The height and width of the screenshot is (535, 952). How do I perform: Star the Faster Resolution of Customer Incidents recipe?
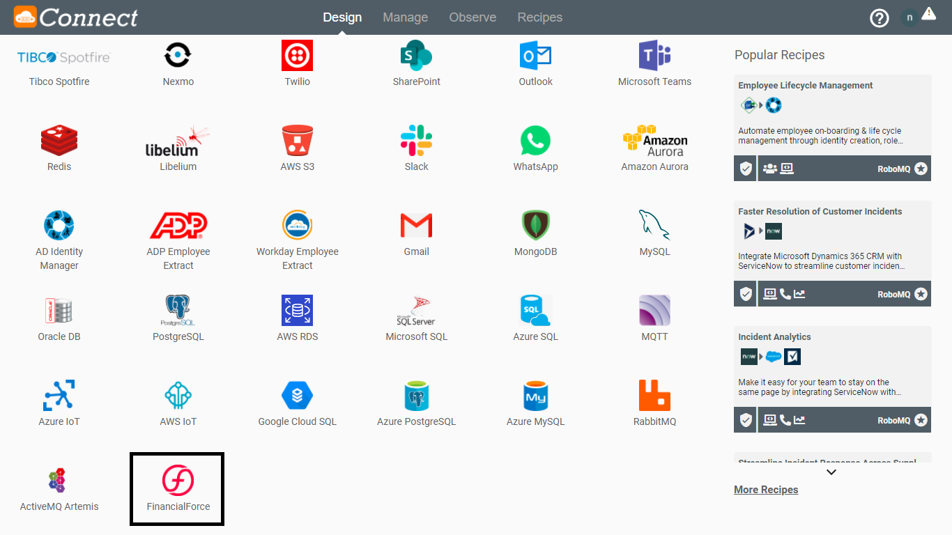pos(921,294)
